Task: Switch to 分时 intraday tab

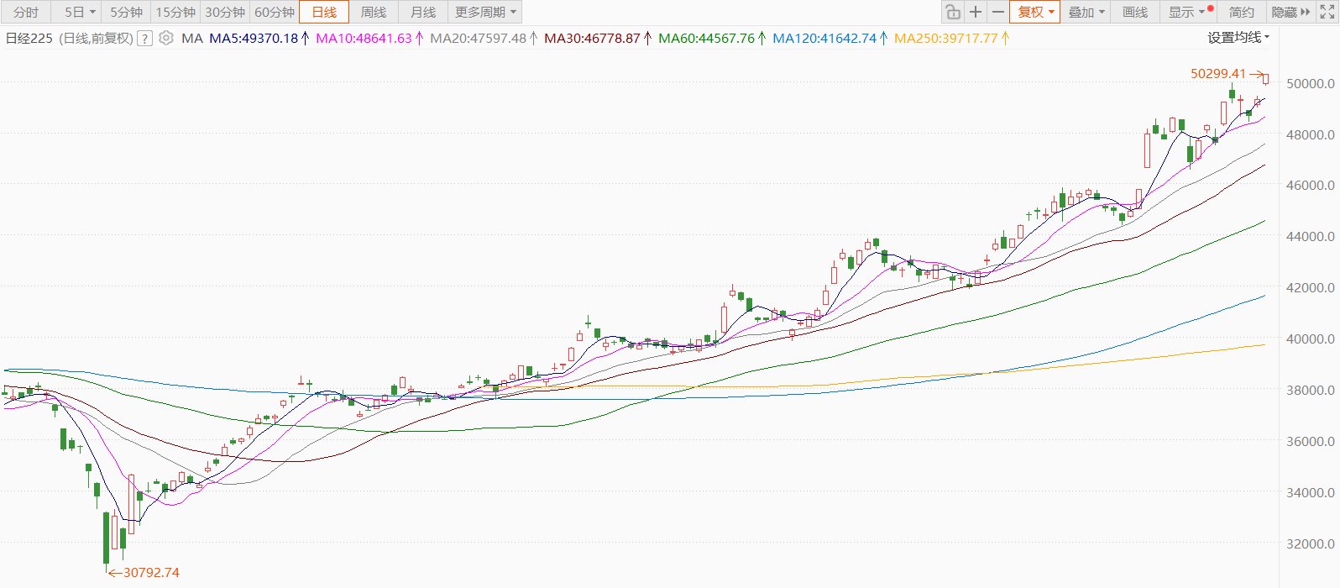Action: [26, 12]
